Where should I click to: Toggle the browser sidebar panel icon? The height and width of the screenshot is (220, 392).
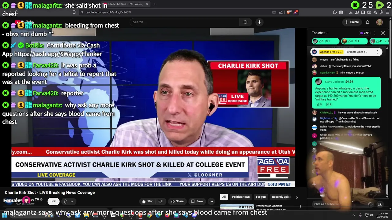click(x=363, y=12)
